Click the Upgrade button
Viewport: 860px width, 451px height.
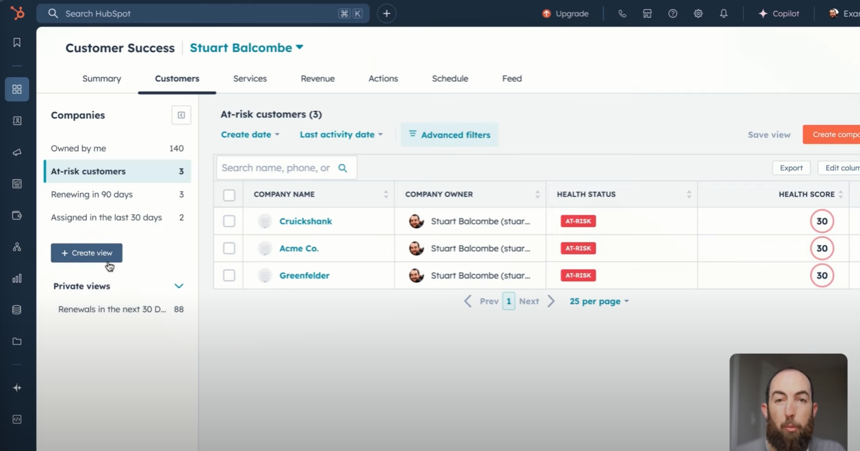point(565,14)
